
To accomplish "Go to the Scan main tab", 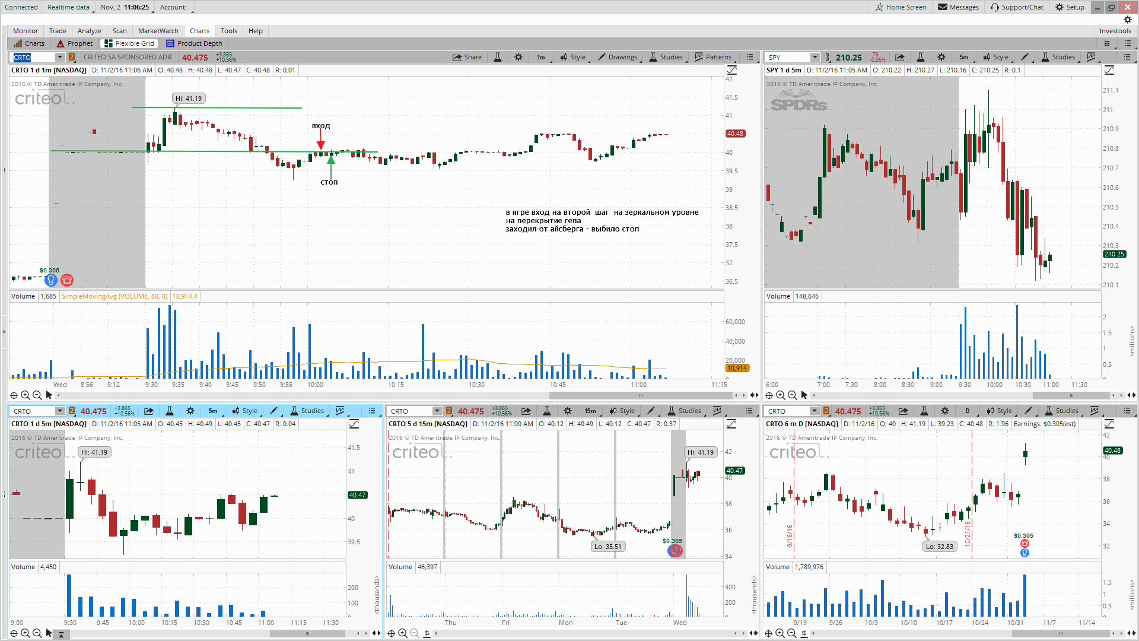I will point(119,31).
